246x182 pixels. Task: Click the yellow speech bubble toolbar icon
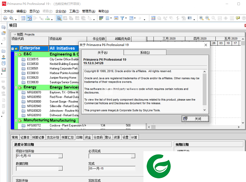click(238, 18)
